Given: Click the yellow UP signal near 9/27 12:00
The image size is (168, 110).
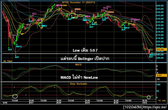Looking at the screenshot, I should coord(41,28).
